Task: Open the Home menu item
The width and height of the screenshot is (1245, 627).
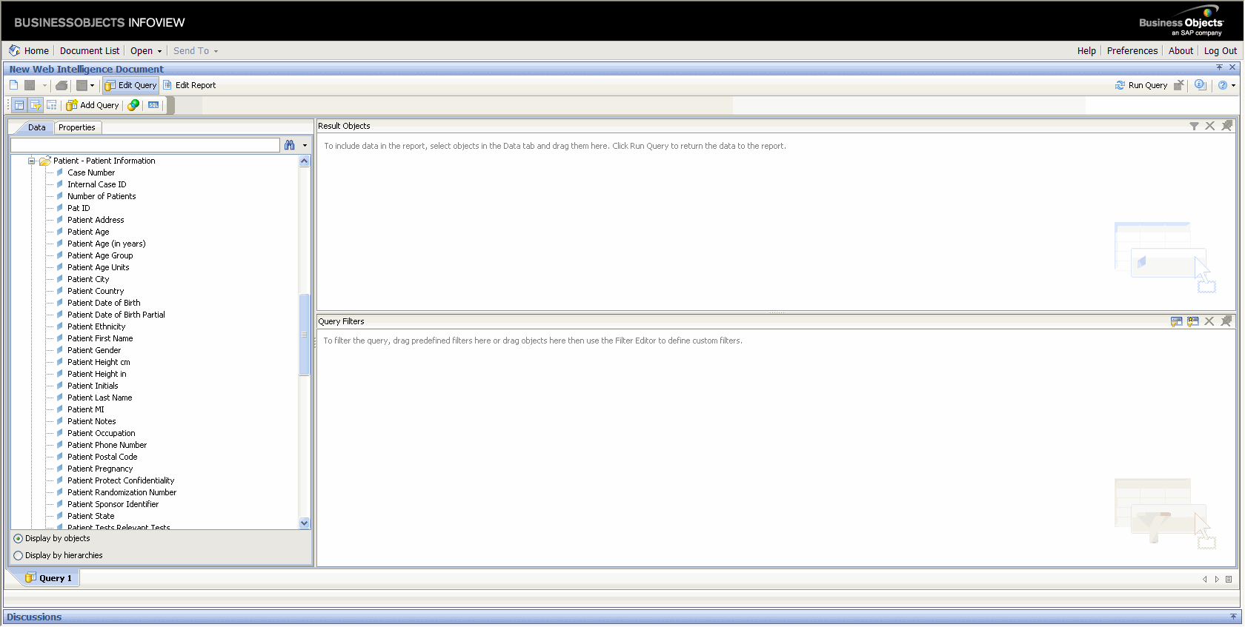Action: (36, 51)
